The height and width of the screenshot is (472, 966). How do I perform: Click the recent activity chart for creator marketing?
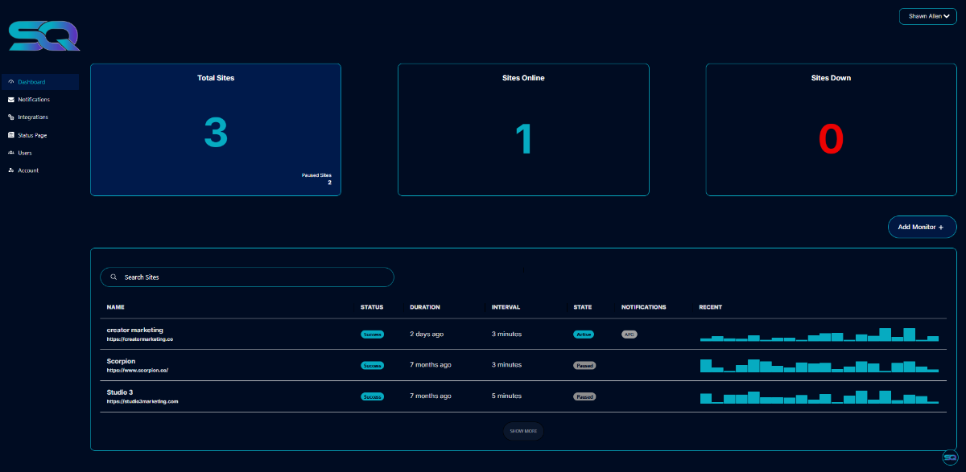click(x=819, y=334)
